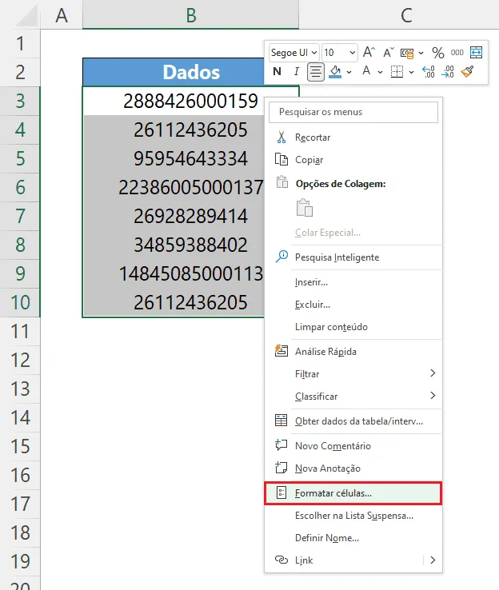
Task: Toggle center alignment in the mini toolbar
Action: click(x=315, y=72)
